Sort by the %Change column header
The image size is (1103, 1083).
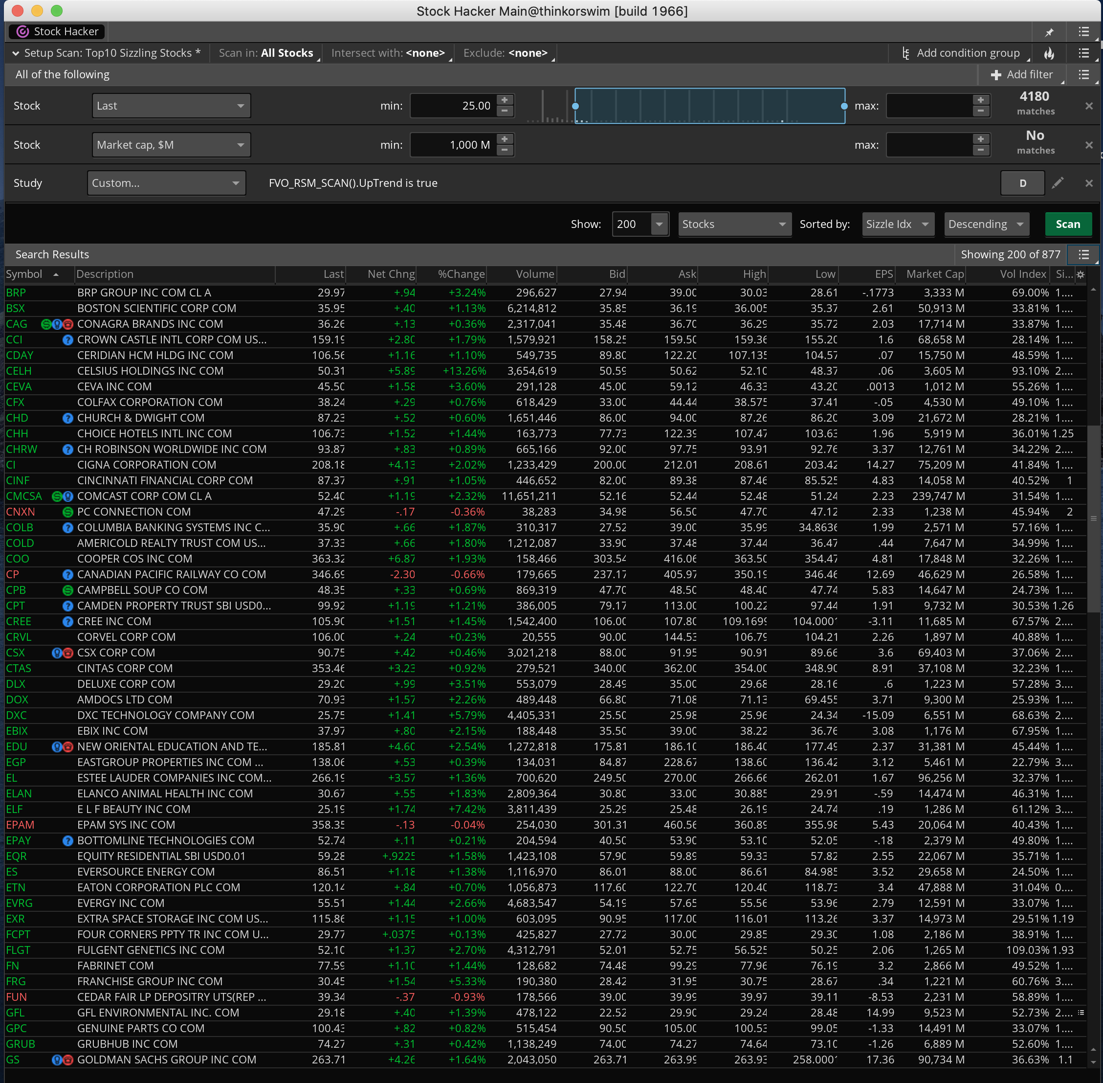[x=461, y=274]
